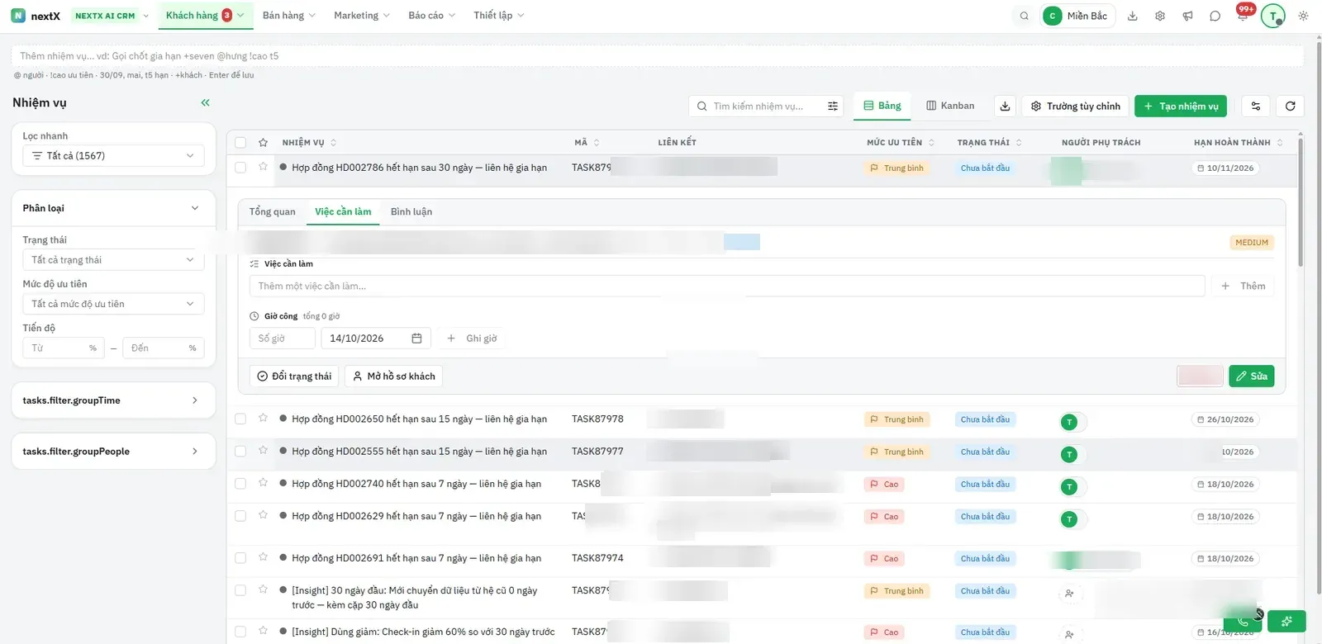This screenshot has height=644, width=1322.
Task: Star the HD002786 contract task
Action: point(263,167)
